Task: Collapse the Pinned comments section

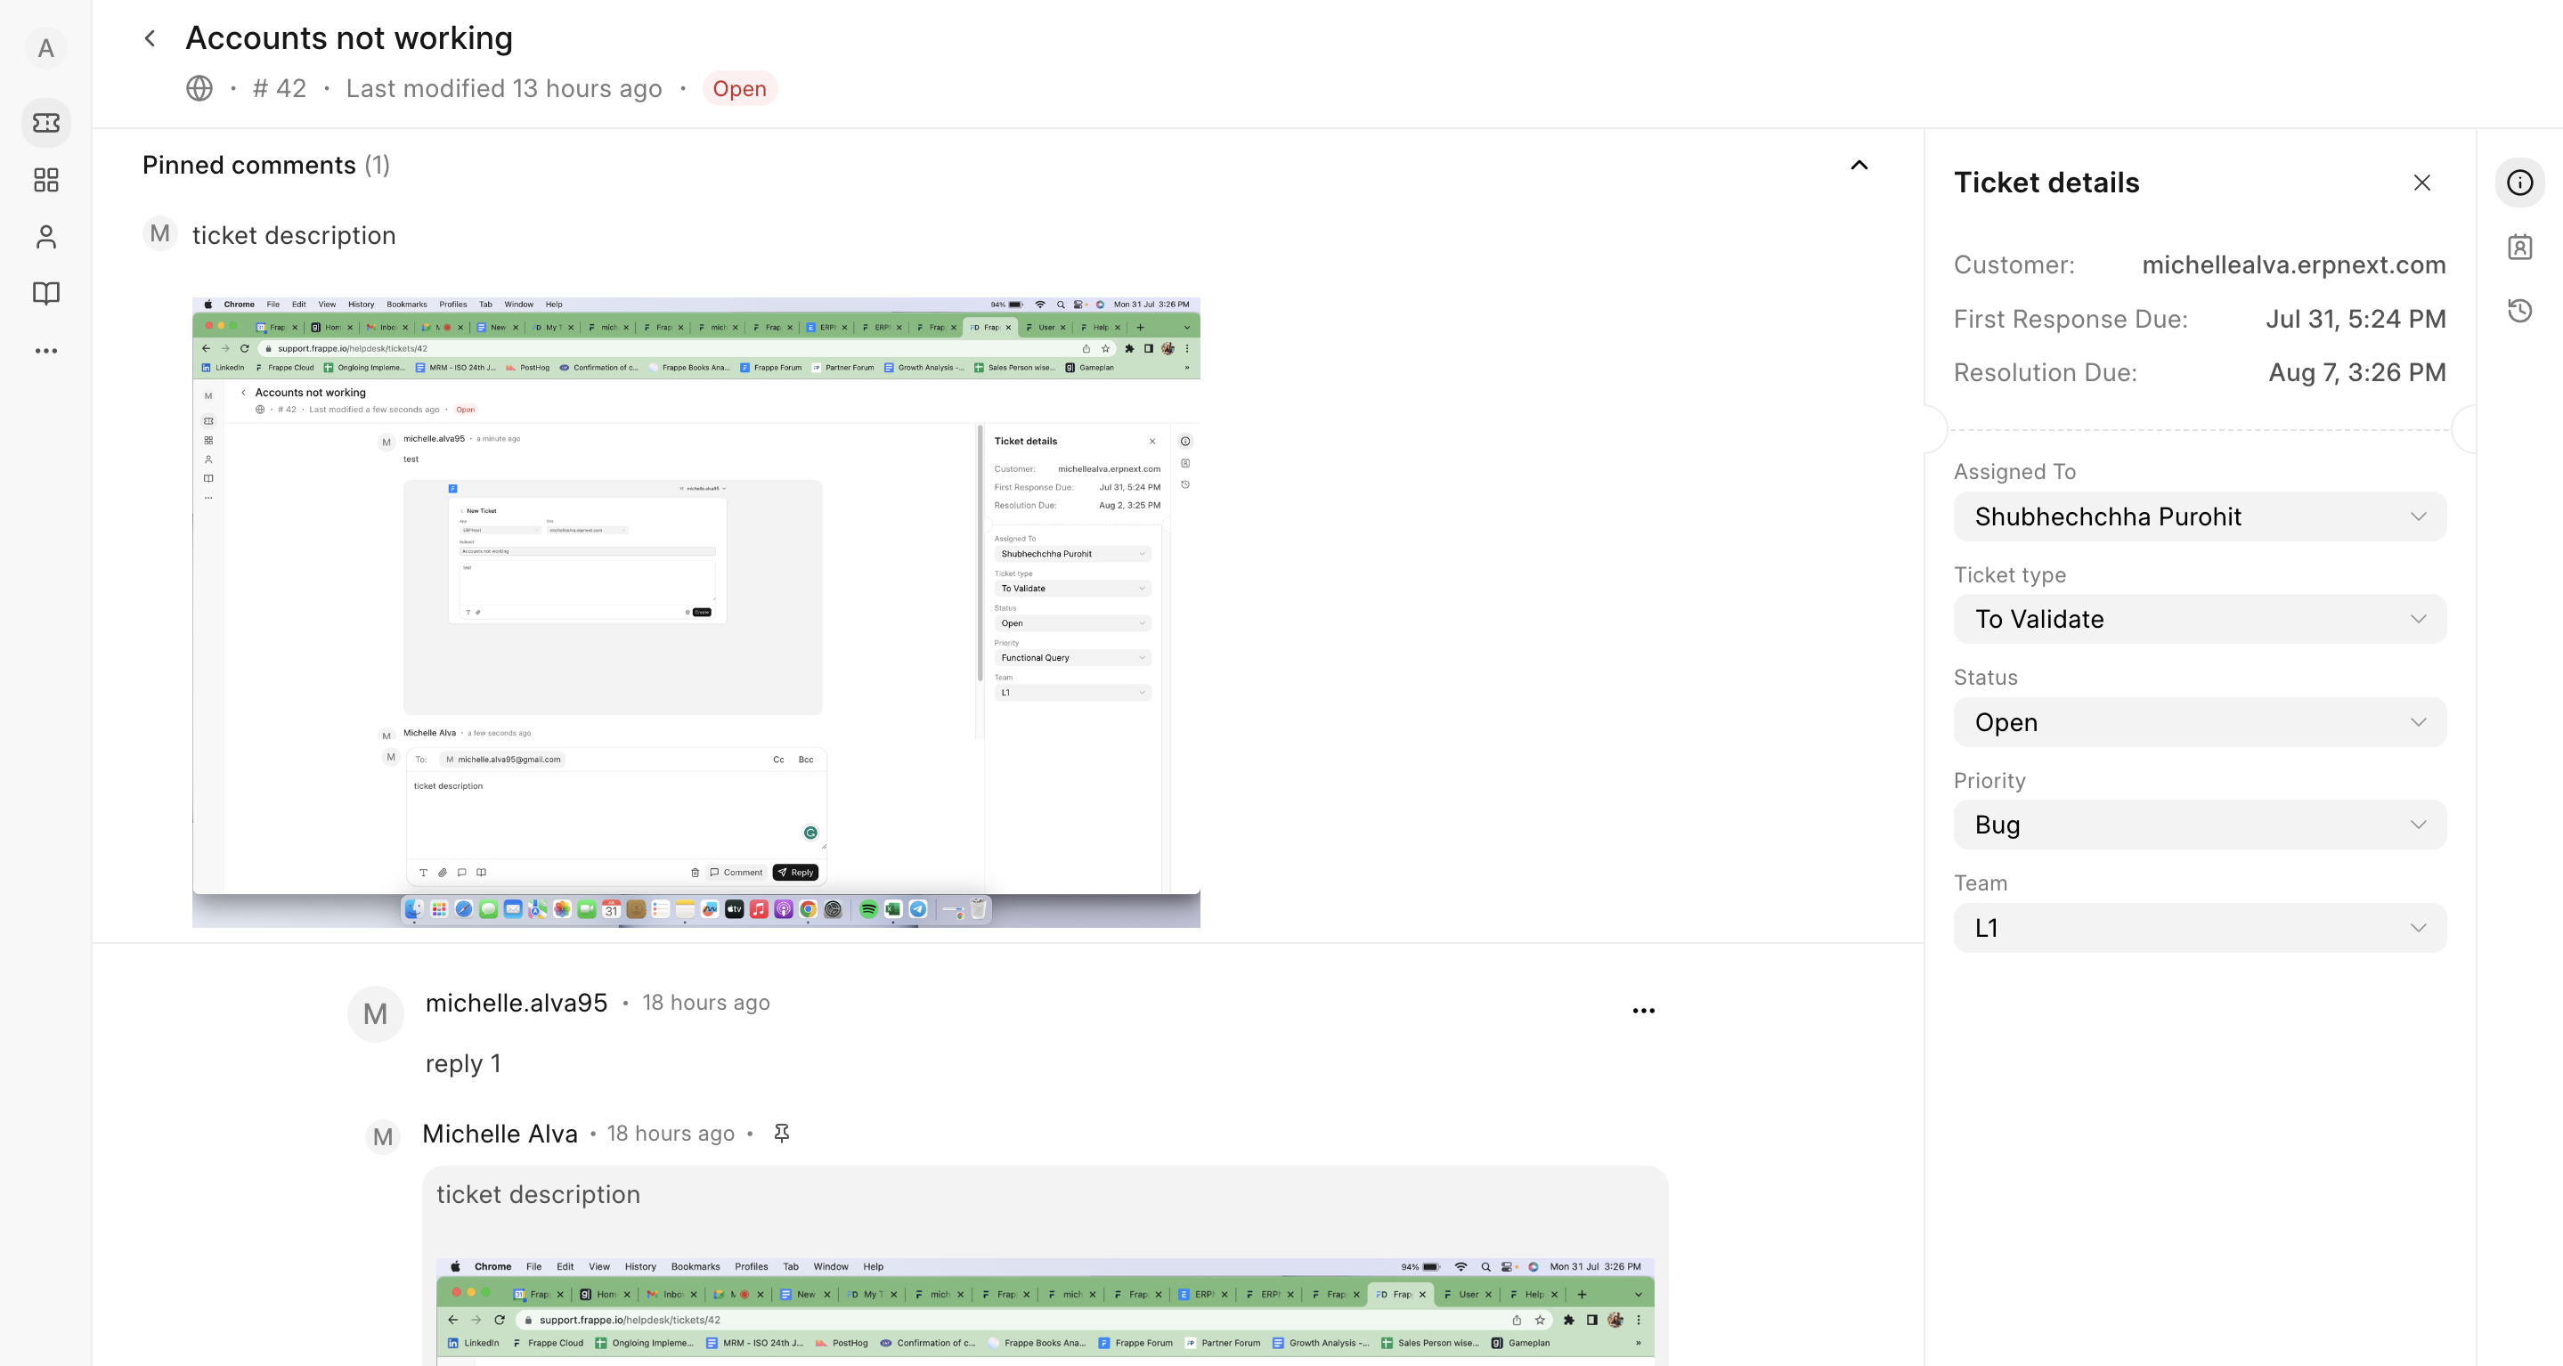Action: pyautogui.click(x=1859, y=165)
